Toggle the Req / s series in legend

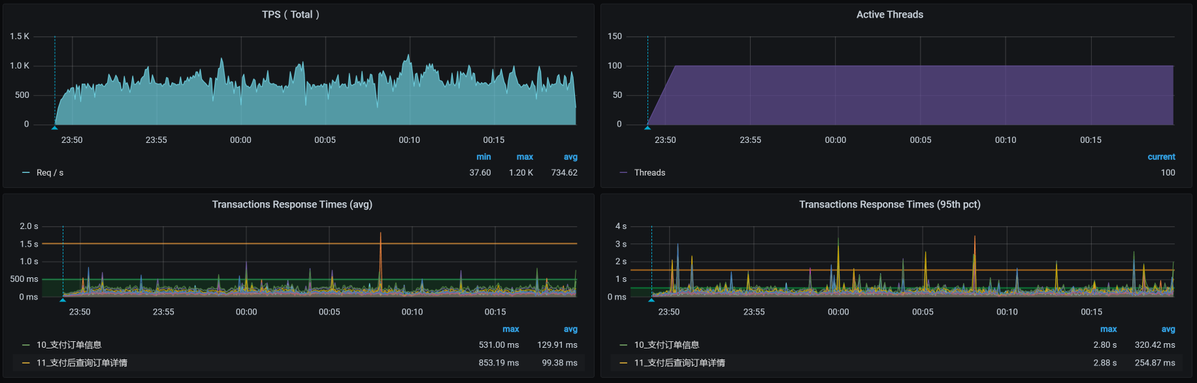(x=50, y=173)
